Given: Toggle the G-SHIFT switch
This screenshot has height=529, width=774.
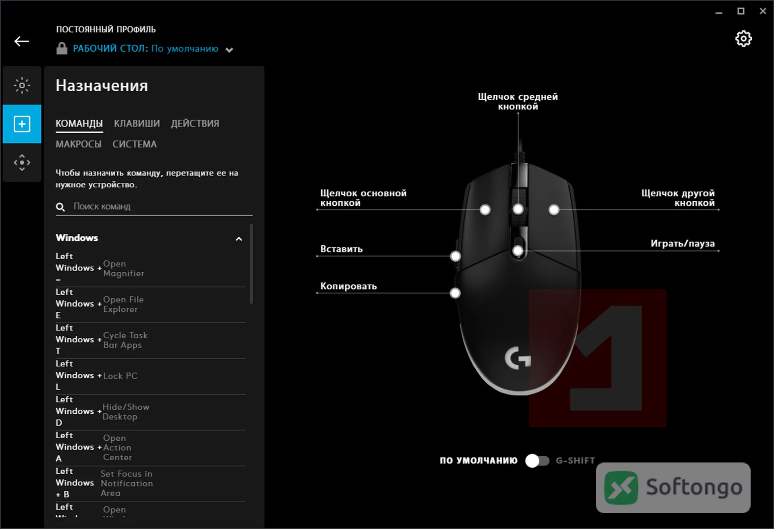Looking at the screenshot, I should [537, 460].
